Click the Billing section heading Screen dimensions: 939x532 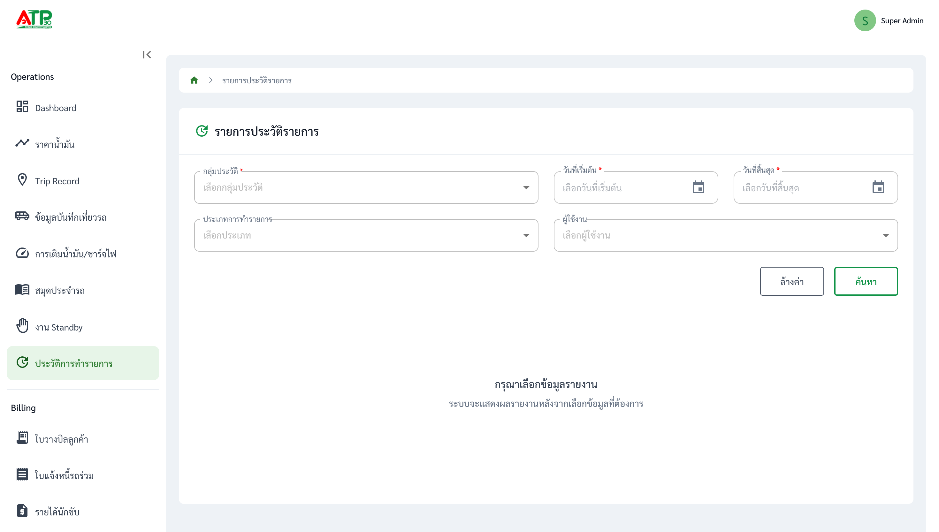[x=23, y=408]
